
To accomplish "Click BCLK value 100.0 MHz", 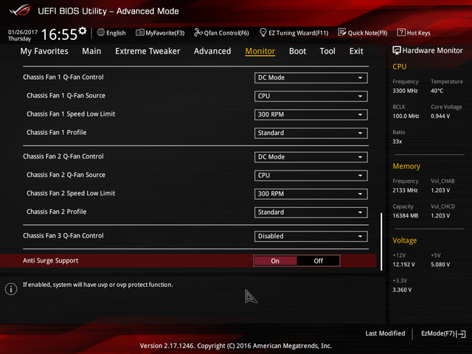I will coord(406,117).
